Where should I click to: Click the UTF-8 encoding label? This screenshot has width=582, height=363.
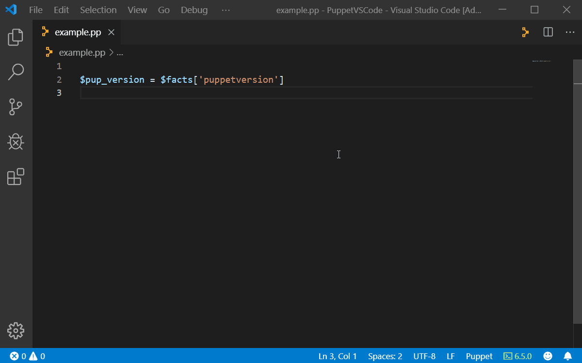(424, 356)
